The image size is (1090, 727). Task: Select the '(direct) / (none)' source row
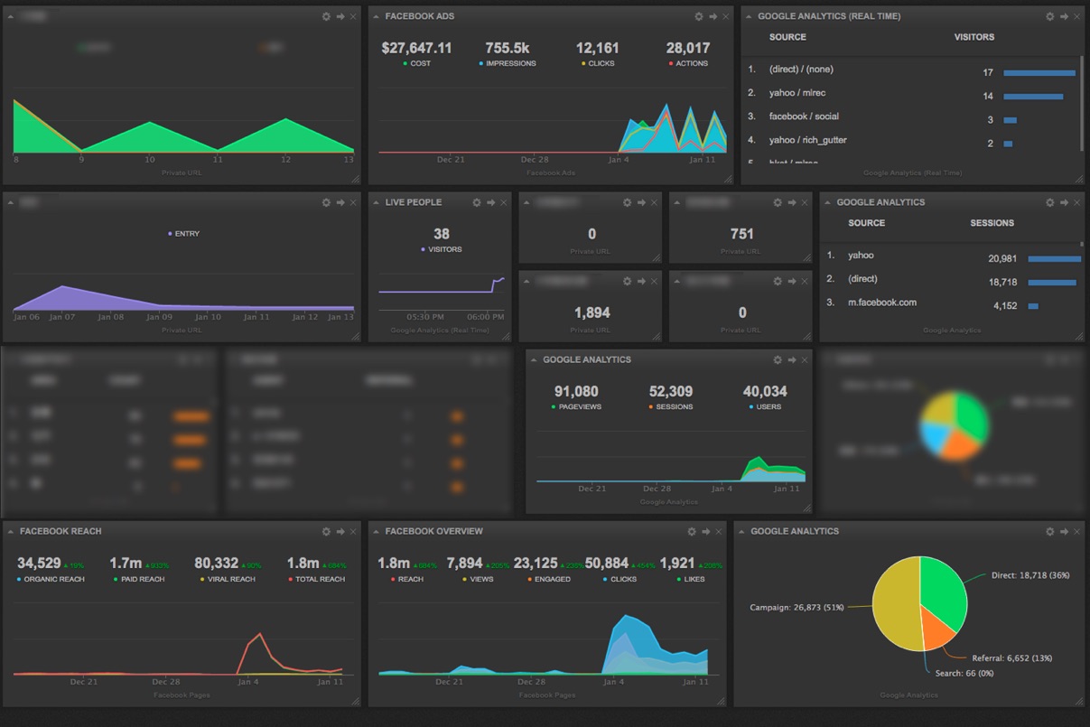point(912,72)
